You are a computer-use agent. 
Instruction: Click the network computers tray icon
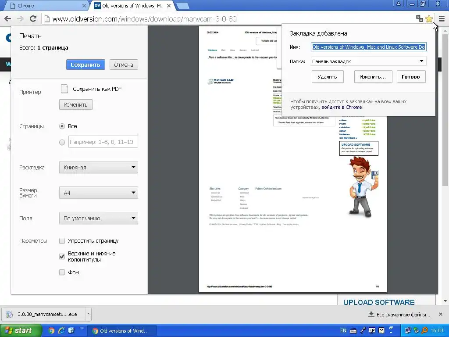408,331
